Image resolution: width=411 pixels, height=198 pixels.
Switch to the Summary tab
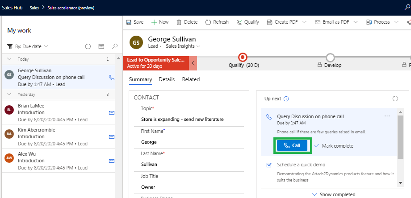coord(140,79)
